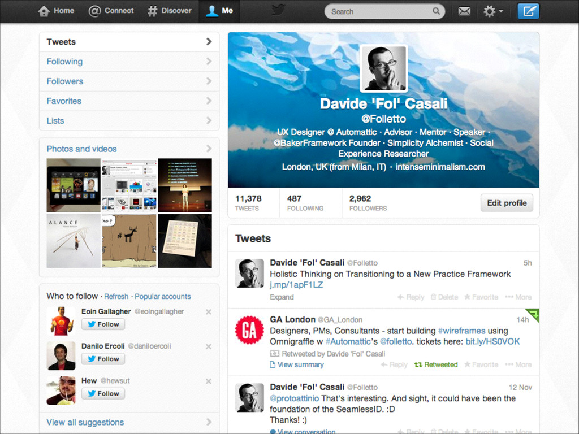Open intenseminimalism.com link
Screen dimensions: 579x434
pos(440,167)
